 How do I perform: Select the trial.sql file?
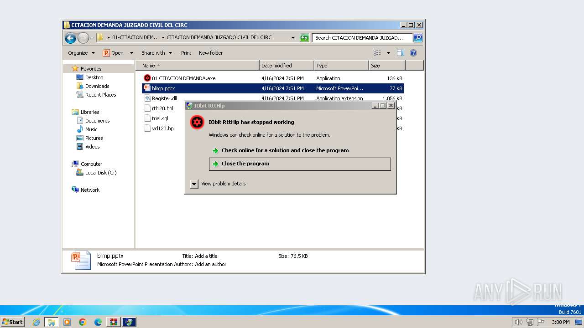160,118
